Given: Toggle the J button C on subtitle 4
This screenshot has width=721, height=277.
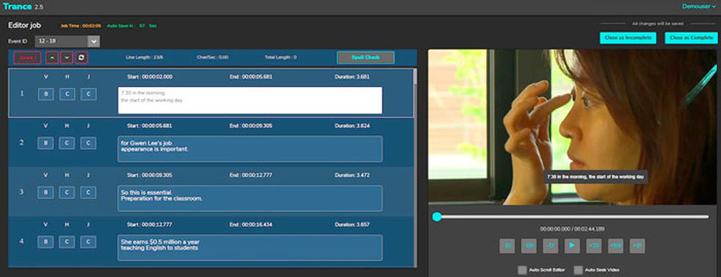Looking at the screenshot, I should [89, 242].
